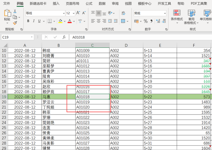Click the Merge and Center icon
Viewport: 212px width, 150px height.
tap(123, 21)
